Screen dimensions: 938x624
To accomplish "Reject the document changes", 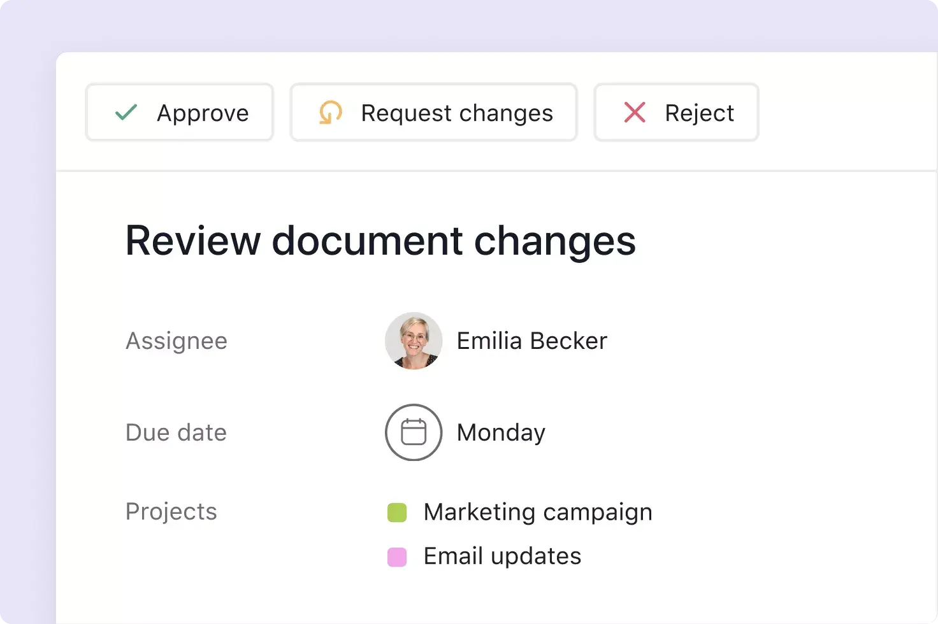I will (x=676, y=112).
